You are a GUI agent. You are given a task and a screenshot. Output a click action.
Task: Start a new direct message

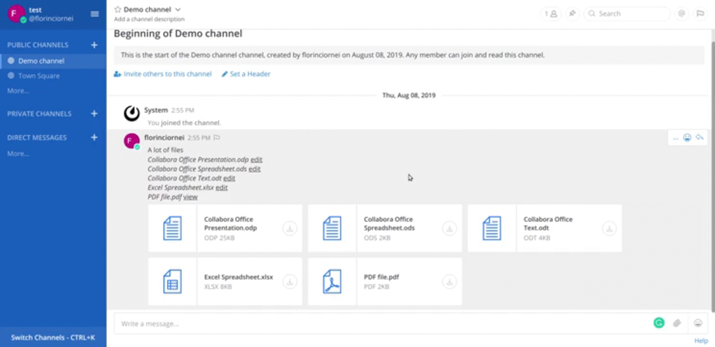click(x=94, y=137)
